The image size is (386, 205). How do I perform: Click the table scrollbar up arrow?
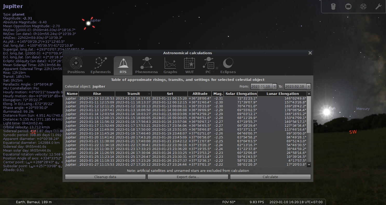309,94
